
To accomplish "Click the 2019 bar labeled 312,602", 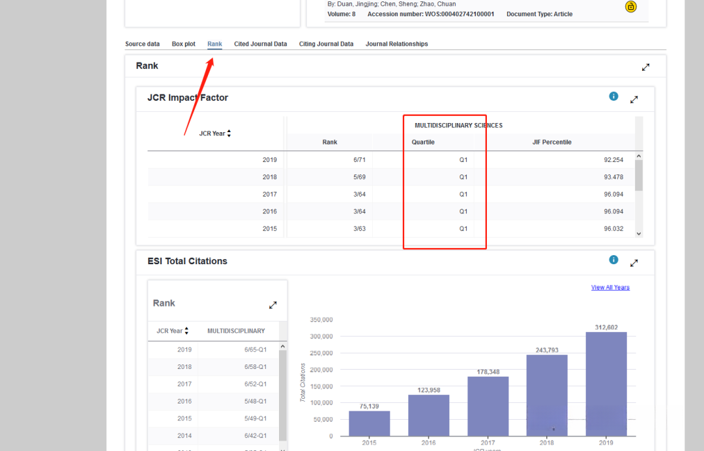I will pyautogui.click(x=606, y=384).
